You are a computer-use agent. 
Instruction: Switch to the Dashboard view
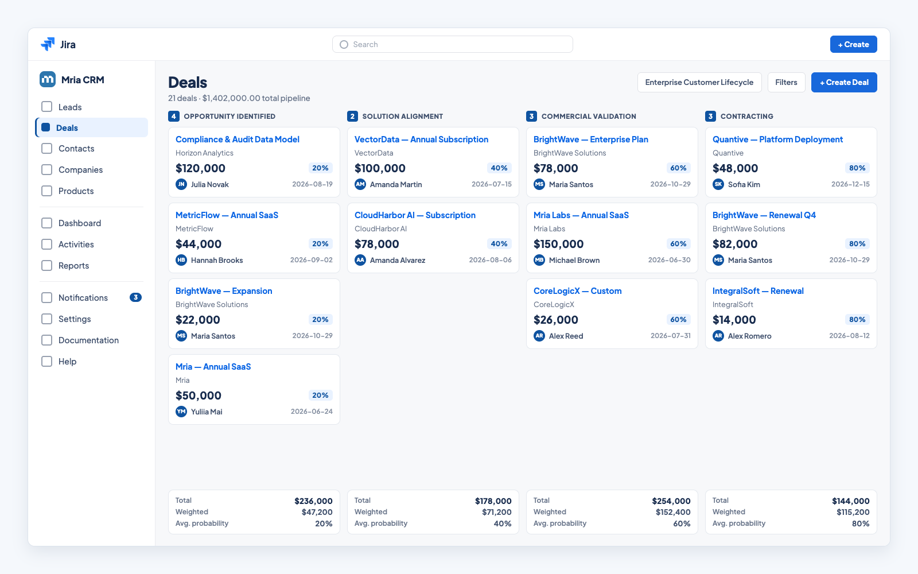pyautogui.click(x=92, y=223)
